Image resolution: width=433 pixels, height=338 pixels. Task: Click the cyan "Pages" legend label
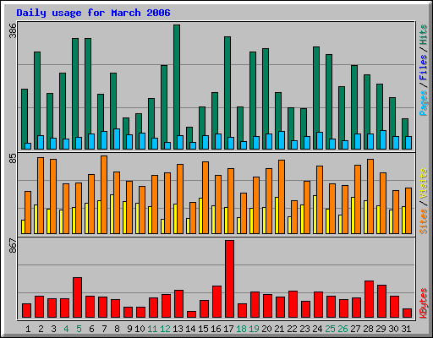[423, 103]
